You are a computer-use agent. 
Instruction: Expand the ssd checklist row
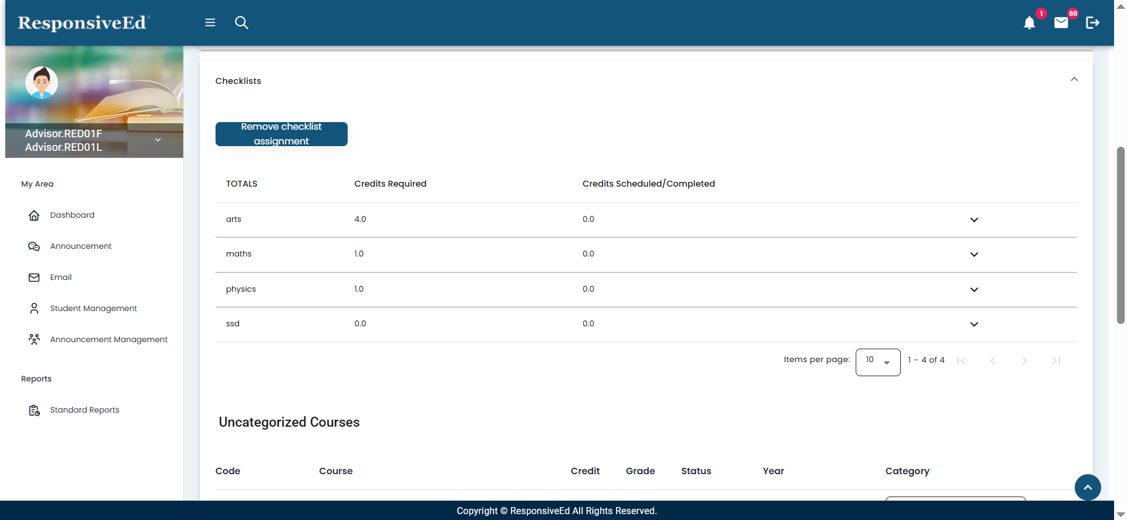tap(974, 324)
